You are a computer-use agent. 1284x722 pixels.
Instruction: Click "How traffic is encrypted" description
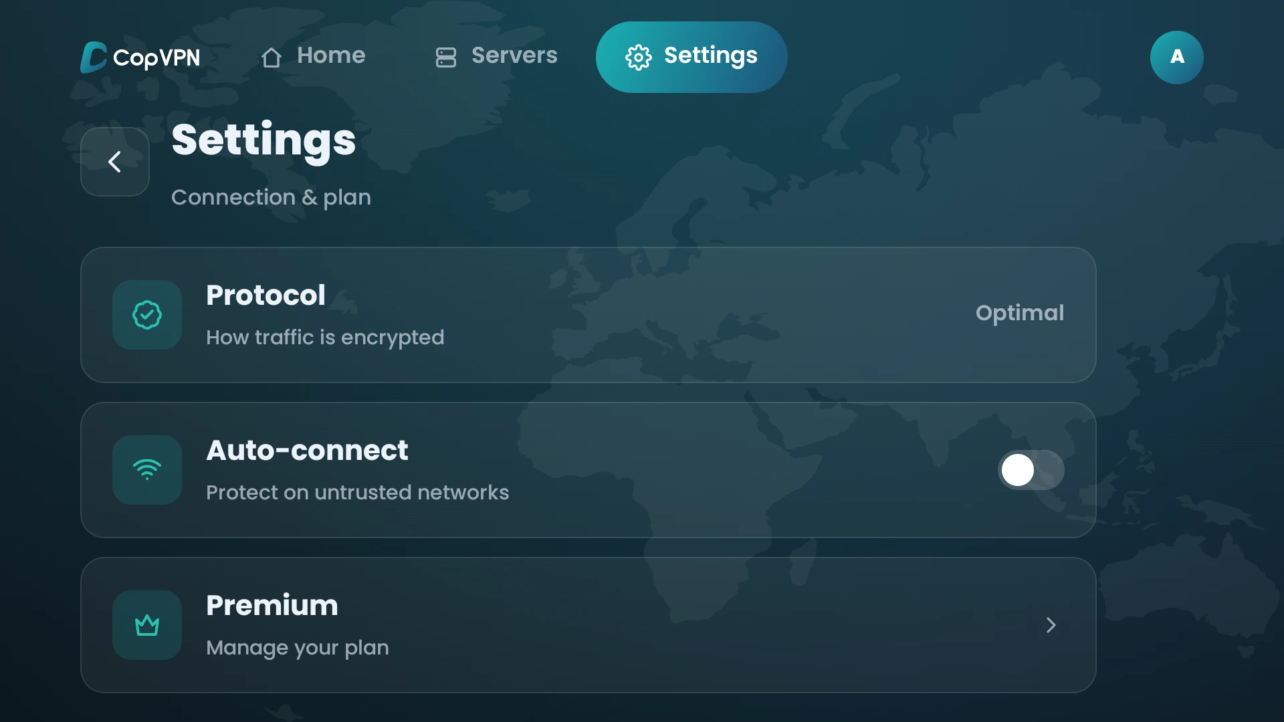click(325, 338)
